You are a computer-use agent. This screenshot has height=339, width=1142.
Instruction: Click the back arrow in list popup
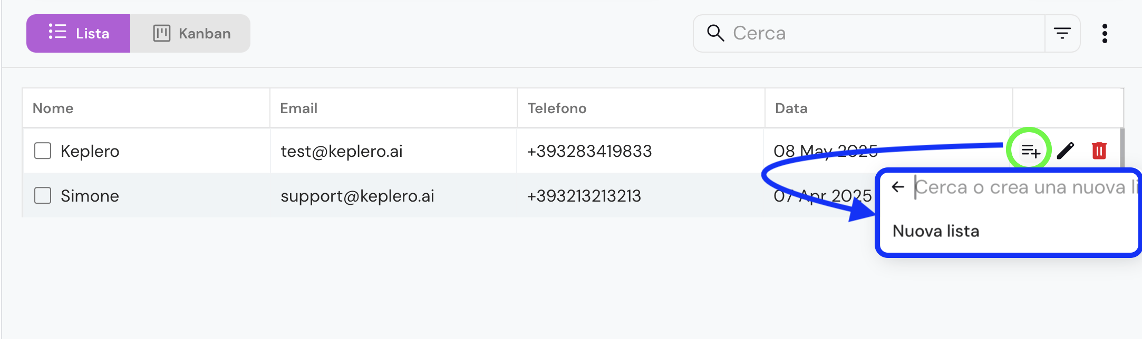(x=898, y=187)
